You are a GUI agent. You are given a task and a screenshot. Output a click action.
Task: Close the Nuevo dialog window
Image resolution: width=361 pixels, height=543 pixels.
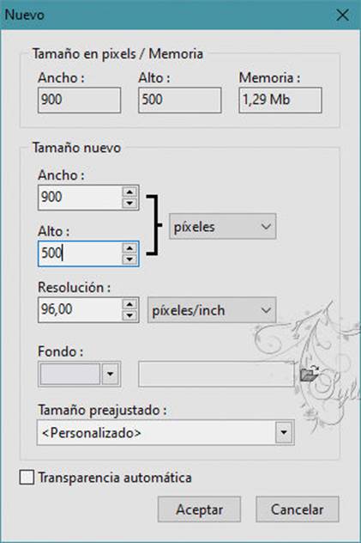[x=342, y=15]
